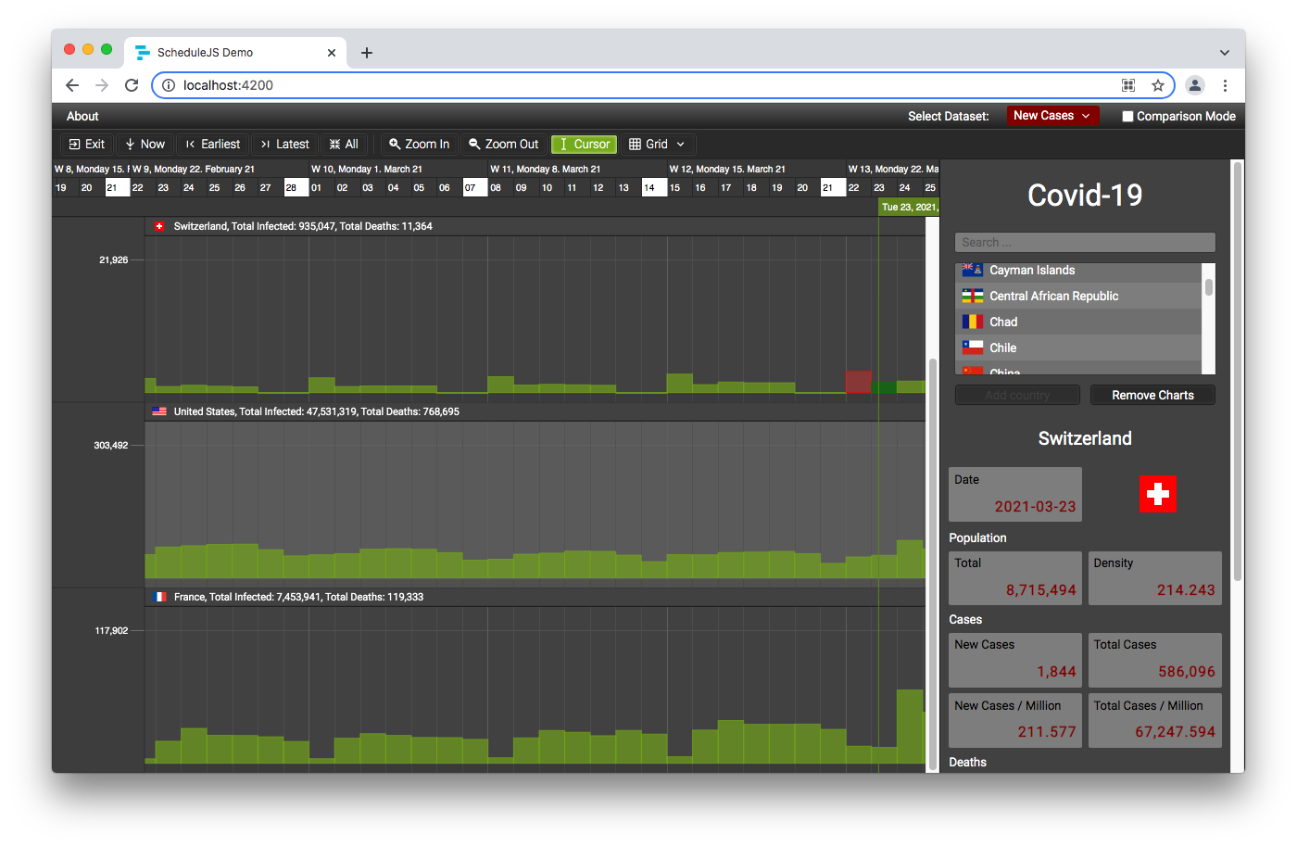
Task: Click the Zoom In button
Action: pyautogui.click(x=419, y=144)
